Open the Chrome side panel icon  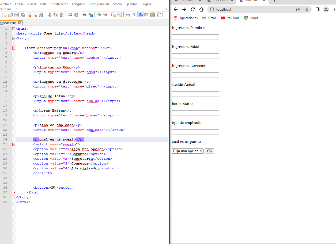[x=318, y=9]
